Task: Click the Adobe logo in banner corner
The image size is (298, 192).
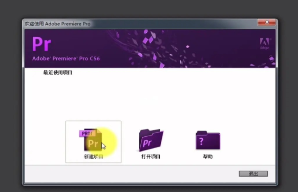Action: (265, 44)
